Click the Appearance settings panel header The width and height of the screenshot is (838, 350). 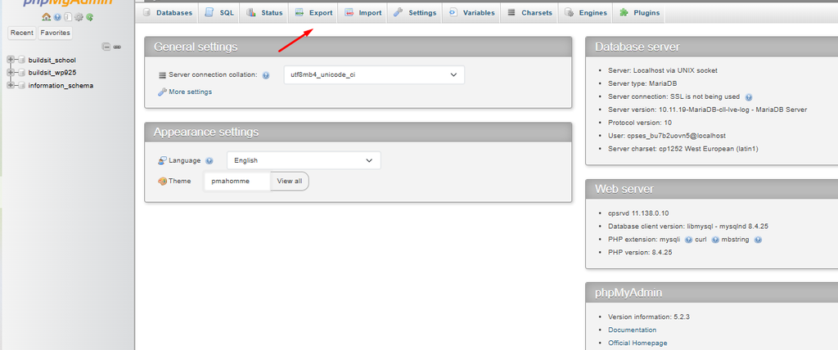click(x=358, y=132)
